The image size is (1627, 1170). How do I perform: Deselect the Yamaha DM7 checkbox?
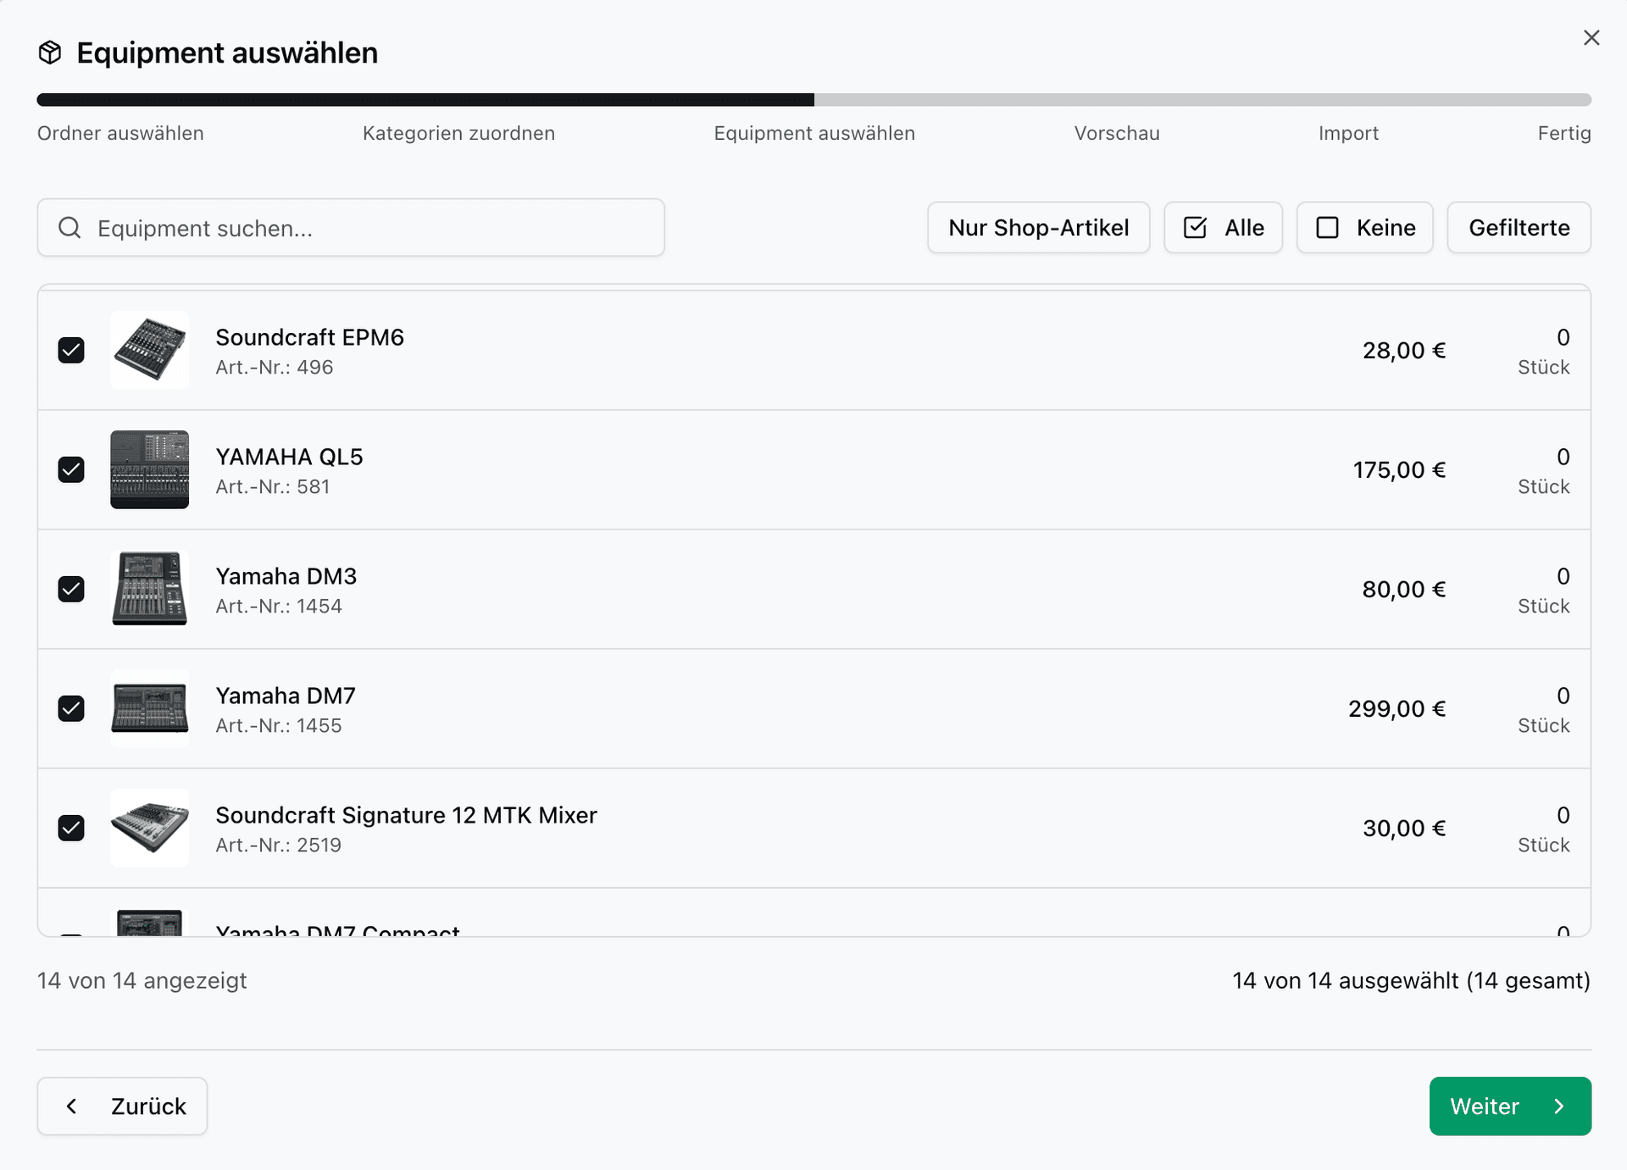[x=71, y=708]
